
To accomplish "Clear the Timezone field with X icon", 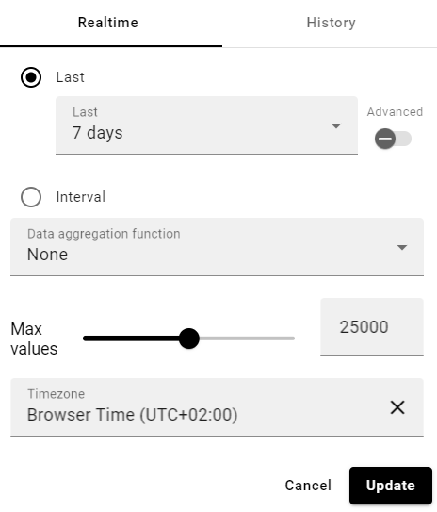I will pos(397,407).
